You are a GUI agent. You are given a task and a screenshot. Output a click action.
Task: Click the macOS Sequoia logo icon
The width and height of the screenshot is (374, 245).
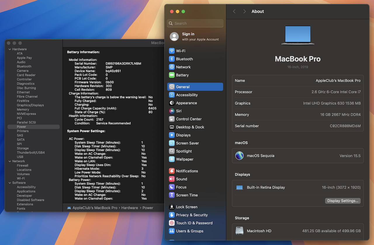[240, 156]
